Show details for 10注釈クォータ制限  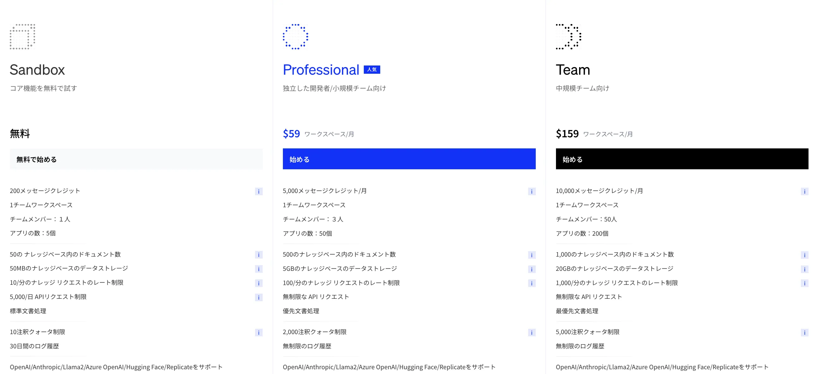(x=259, y=333)
